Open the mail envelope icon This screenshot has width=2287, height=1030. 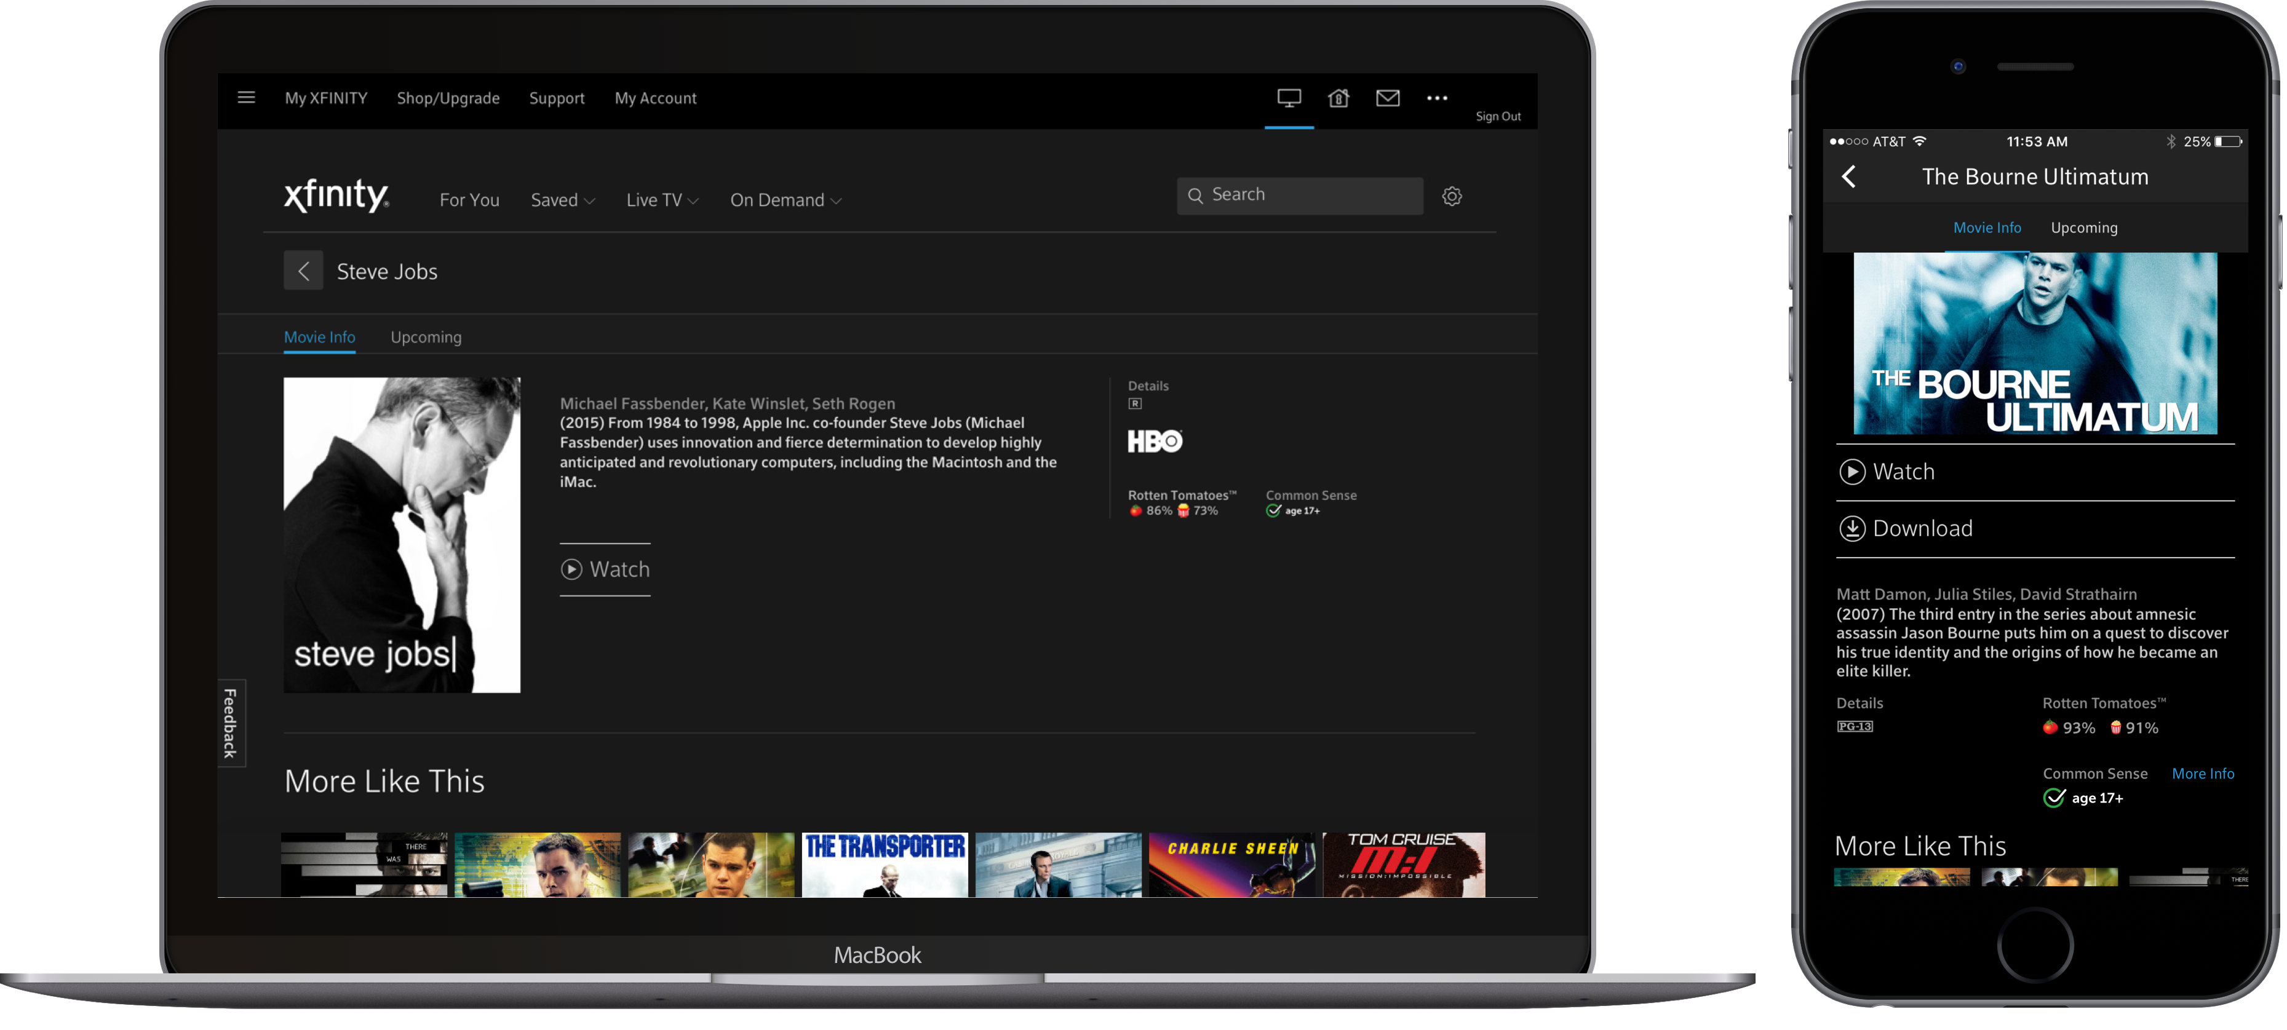pos(1386,98)
